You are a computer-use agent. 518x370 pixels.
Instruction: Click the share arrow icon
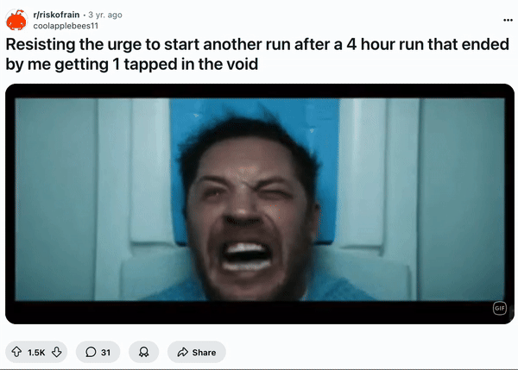pos(183,352)
